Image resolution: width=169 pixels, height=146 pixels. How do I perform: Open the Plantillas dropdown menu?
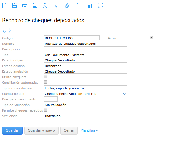pyautogui.click(x=89, y=130)
